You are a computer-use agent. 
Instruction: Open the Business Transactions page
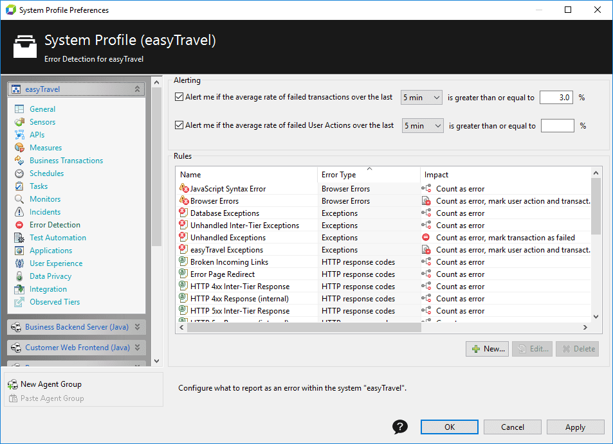click(66, 161)
